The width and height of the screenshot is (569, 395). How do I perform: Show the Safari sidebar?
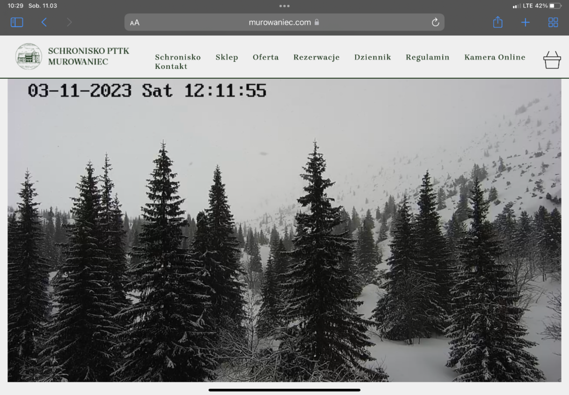pos(17,22)
